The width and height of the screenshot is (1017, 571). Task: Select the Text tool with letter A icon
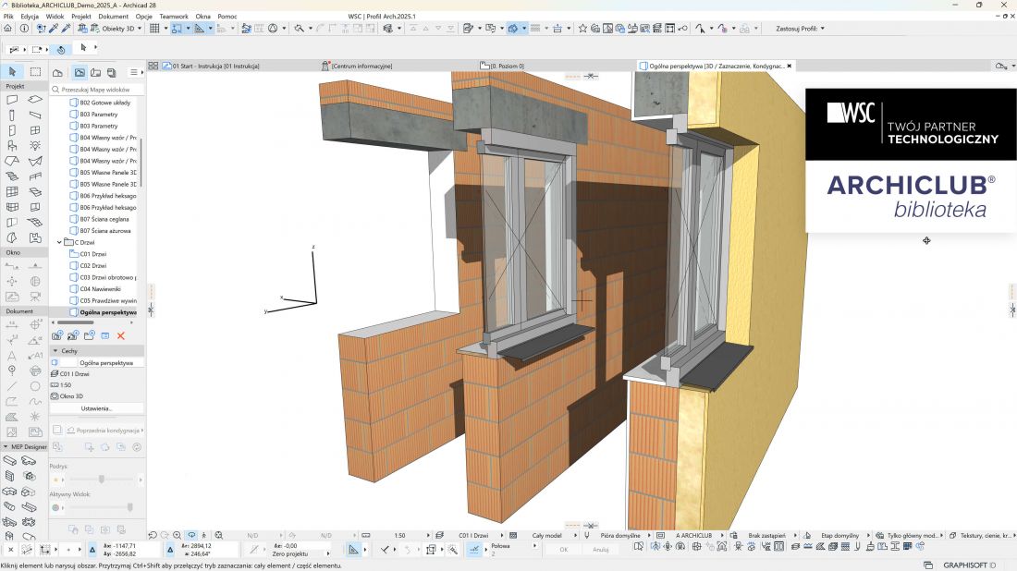tap(12, 355)
